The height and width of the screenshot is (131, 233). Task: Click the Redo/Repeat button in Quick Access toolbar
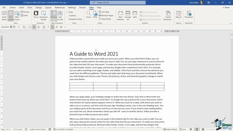pyautogui.click(x=24, y=27)
